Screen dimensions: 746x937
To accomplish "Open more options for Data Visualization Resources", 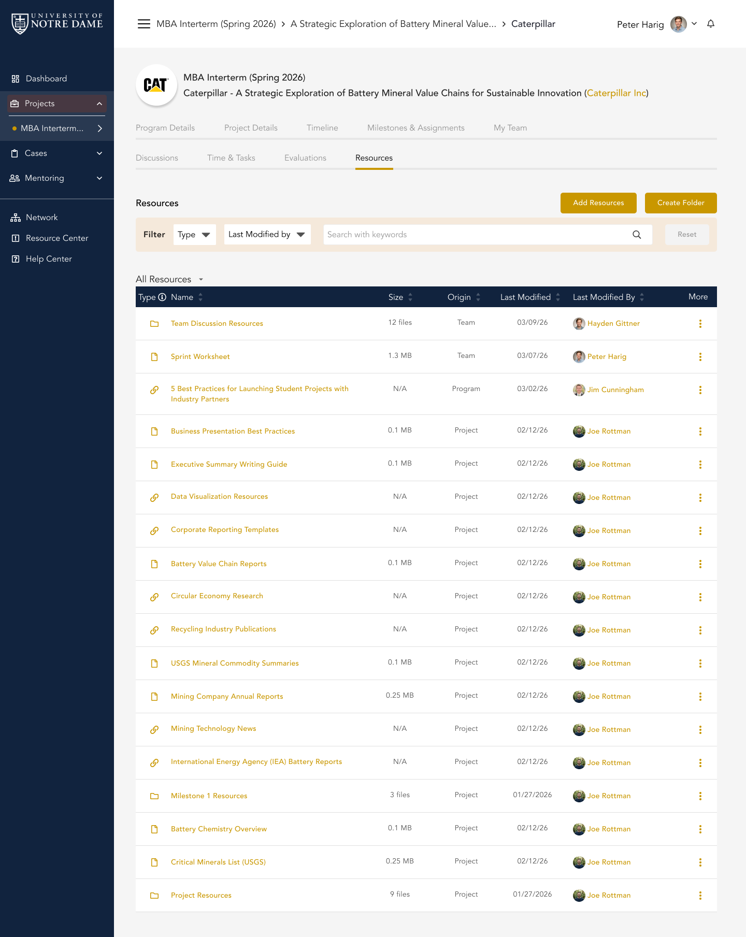I will (x=700, y=498).
